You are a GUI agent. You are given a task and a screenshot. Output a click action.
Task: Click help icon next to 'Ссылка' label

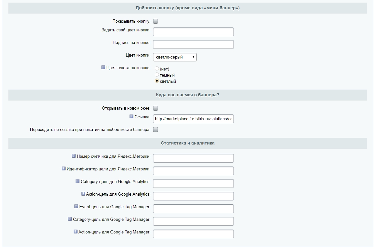(131, 116)
